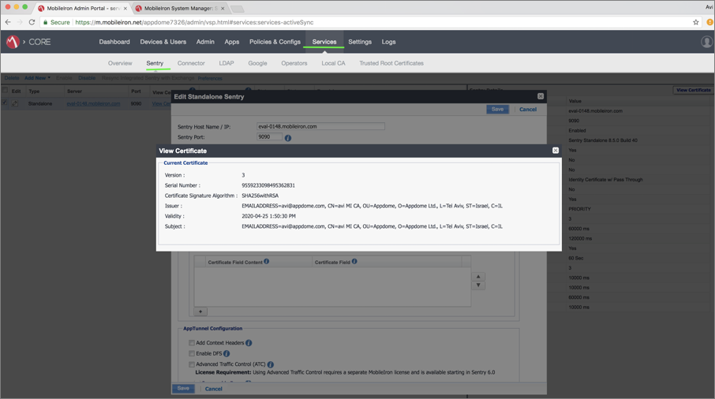Click the edit icon in Standalone row
The width and height of the screenshot is (715, 399).
pos(15,103)
